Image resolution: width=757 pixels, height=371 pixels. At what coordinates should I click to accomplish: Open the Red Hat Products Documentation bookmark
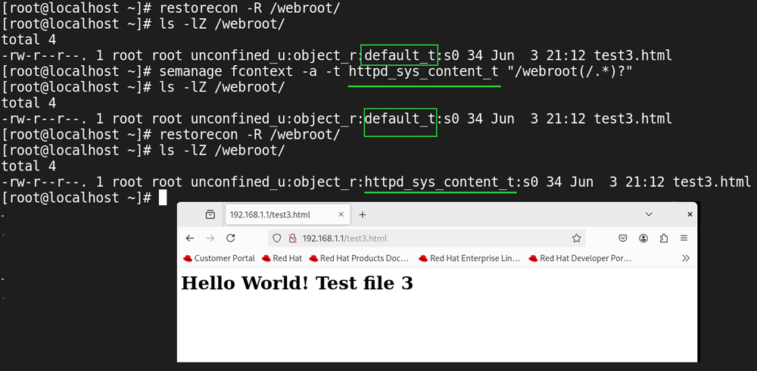click(359, 258)
